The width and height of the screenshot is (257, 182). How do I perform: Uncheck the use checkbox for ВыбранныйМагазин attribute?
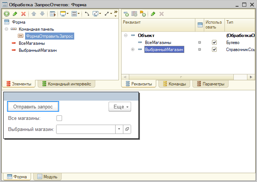[x=214, y=50]
